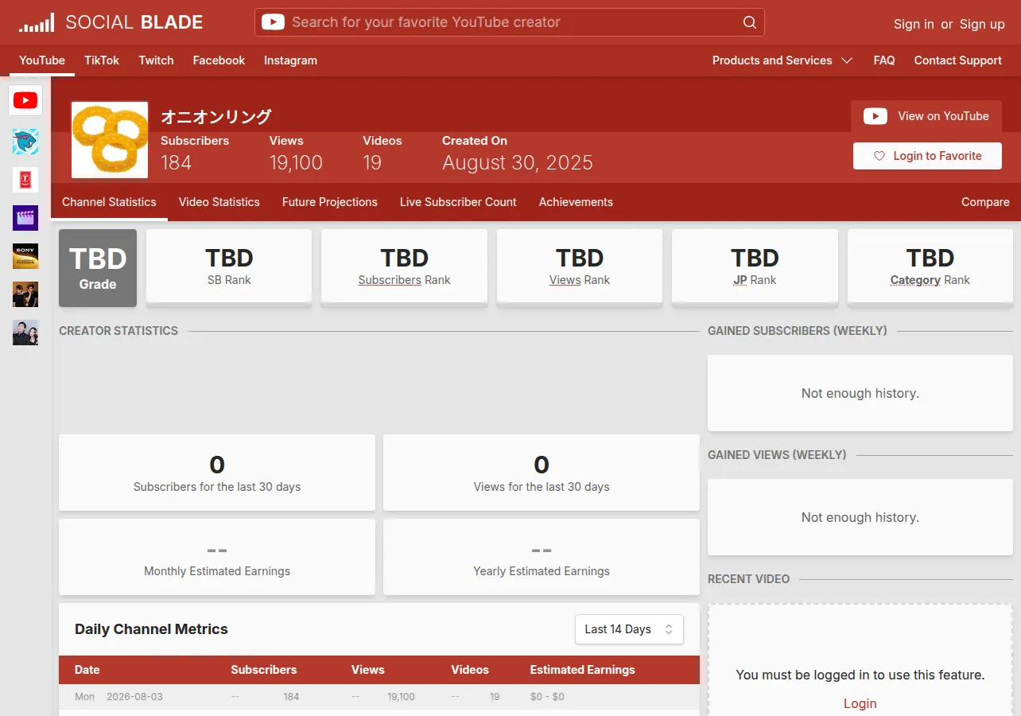1021x716 pixels.
Task: Focus the YouTube creator search field
Action: (510, 22)
